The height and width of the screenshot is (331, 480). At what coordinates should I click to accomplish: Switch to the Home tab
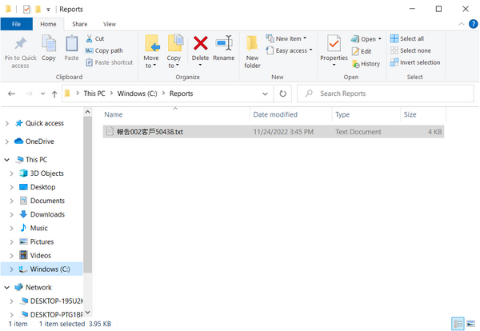(x=48, y=24)
